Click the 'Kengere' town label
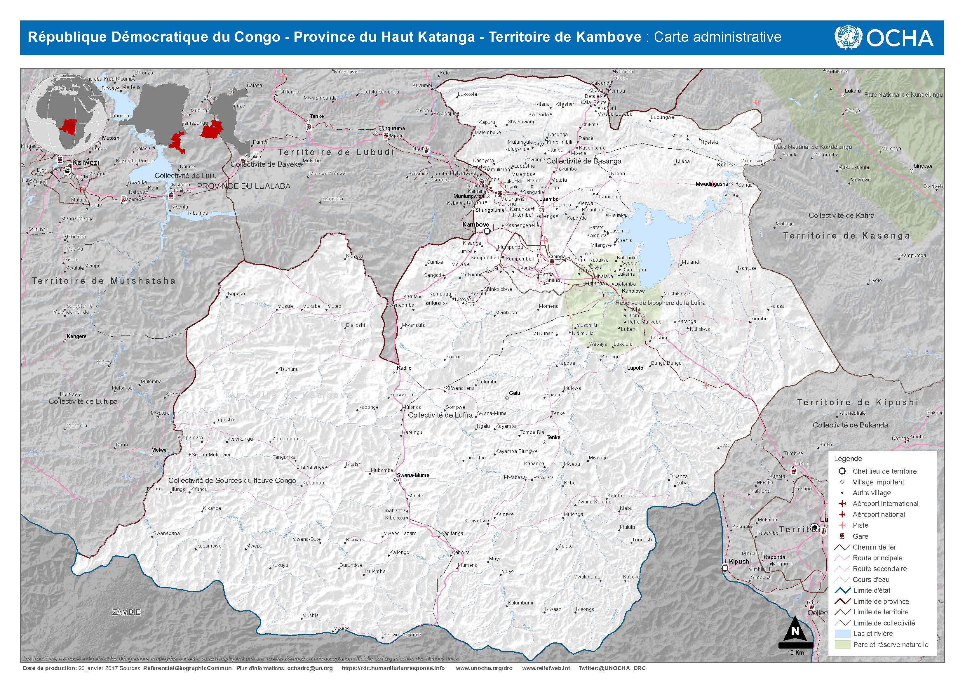 (x=76, y=336)
